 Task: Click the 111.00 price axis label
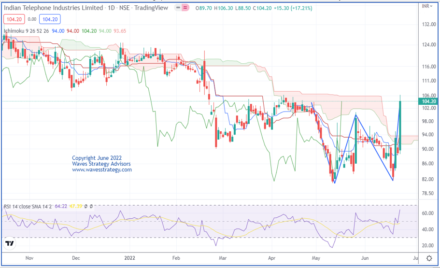pyautogui.click(x=429, y=81)
